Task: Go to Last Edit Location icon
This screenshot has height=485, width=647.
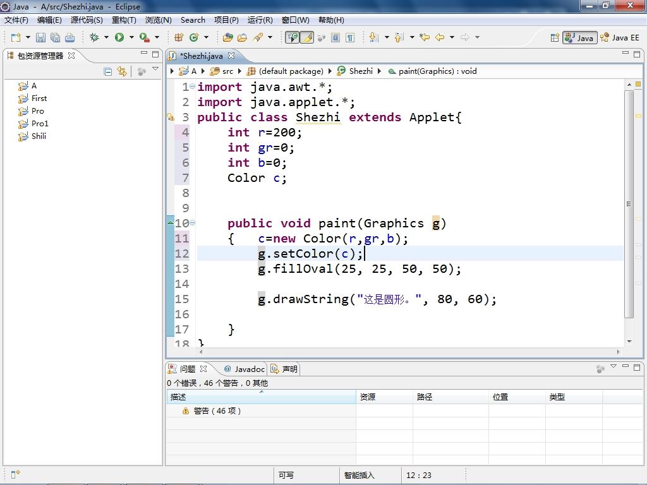Action: (x=425, y=38)
